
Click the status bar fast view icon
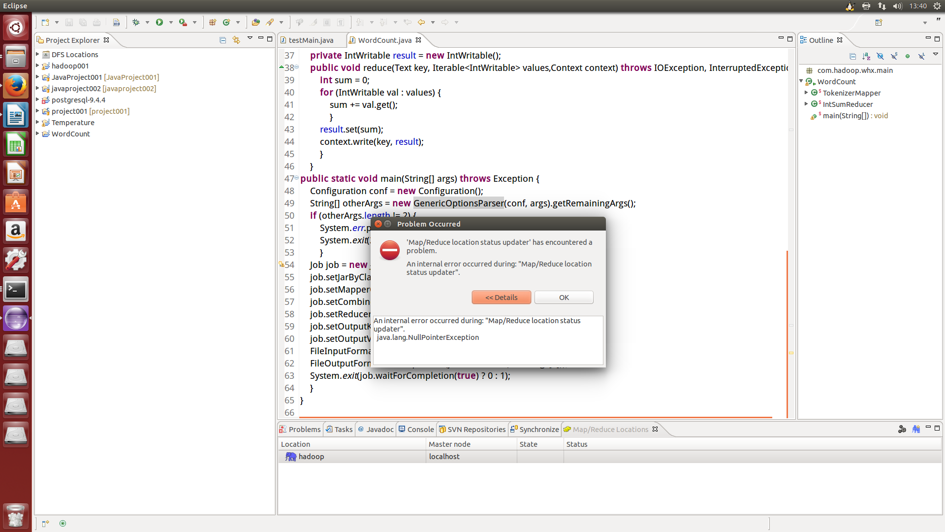click(45, 524)
